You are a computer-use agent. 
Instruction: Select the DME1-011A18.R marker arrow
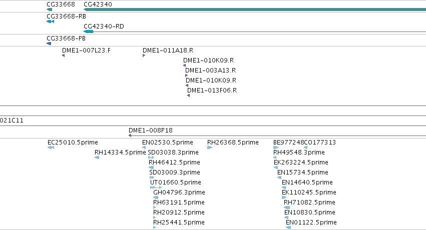[144, 55]
